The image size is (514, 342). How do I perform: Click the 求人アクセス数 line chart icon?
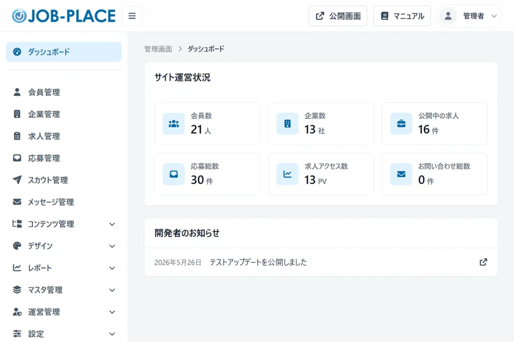click(x=288, y=174)
